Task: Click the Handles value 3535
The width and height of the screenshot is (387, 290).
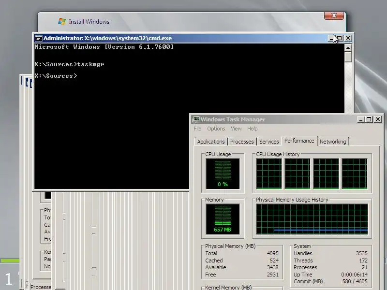Action: (361, 253)
